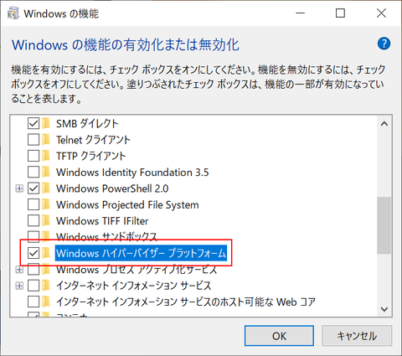Check Windows Projected File System checkbox
The height and width of the screenshot is (356, 402).
point(33,204)
